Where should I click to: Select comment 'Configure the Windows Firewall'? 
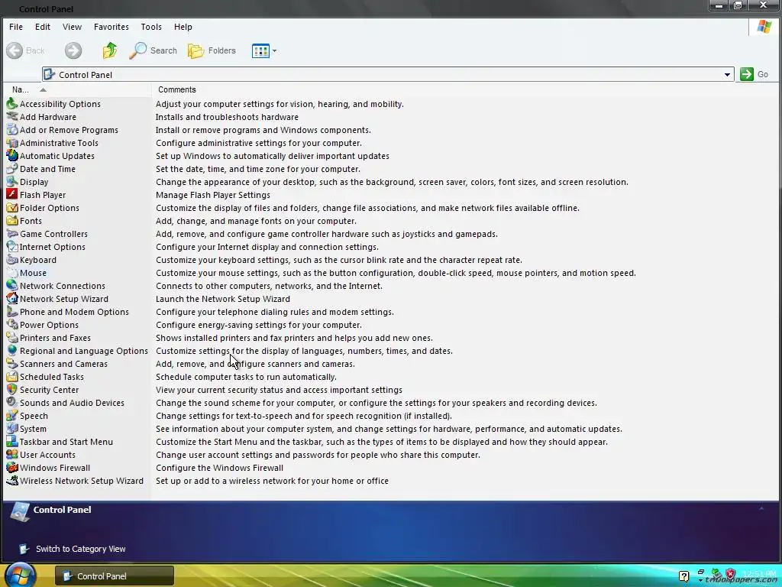click(219, 468)
